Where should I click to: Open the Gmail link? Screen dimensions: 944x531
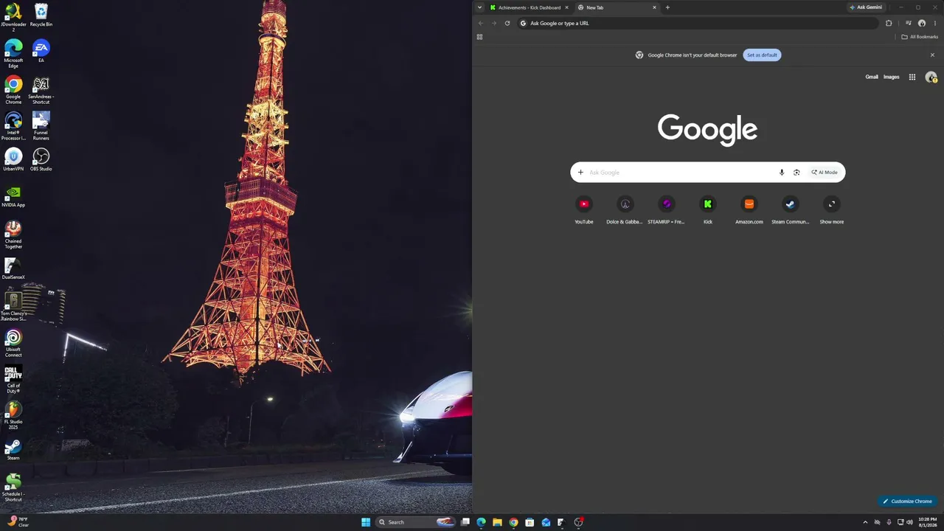[x=872, y=77]
